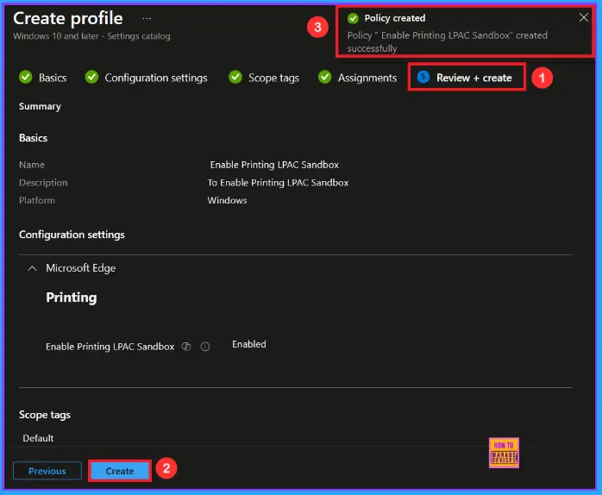Click the Default scope tag
The width and height of the screenshot is (602, 495).
click(38, 438)
